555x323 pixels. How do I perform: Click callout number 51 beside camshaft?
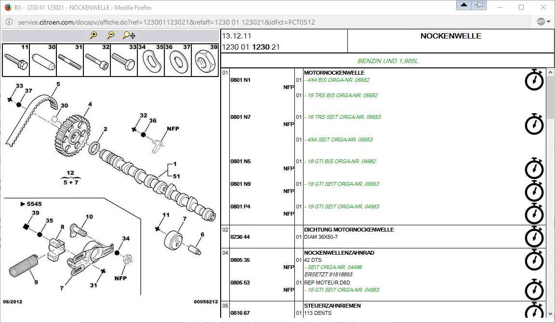[x=176, y=176]
